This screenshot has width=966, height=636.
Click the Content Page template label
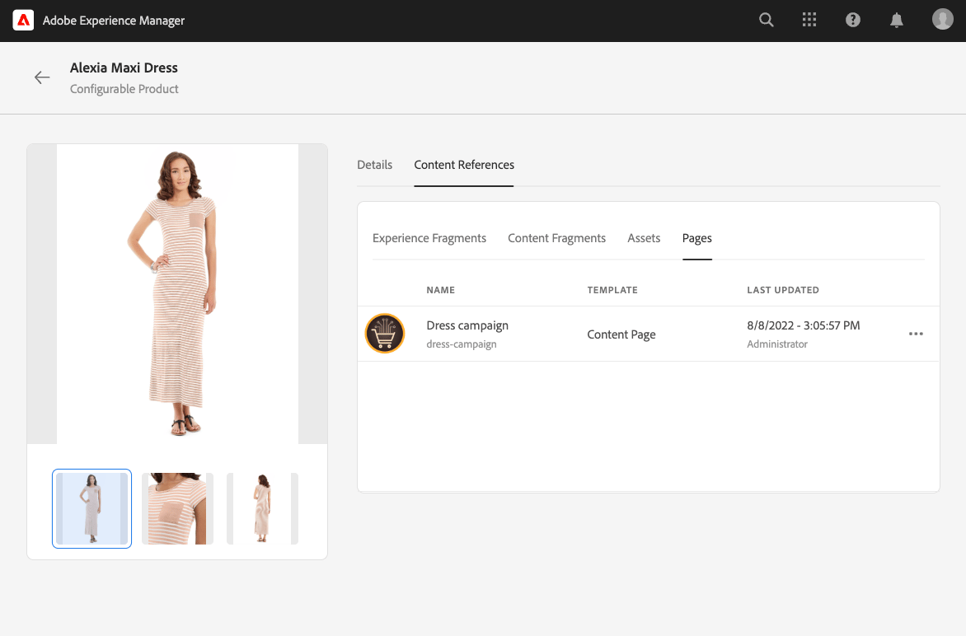(x=621, y=334)
